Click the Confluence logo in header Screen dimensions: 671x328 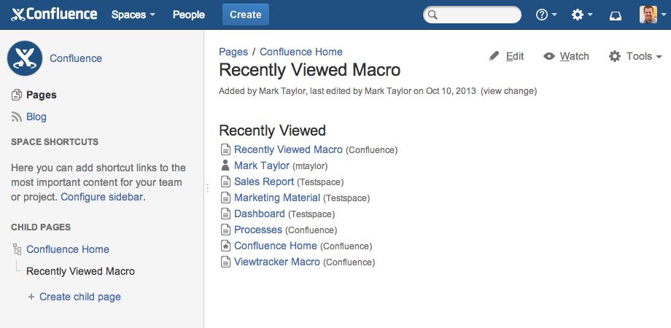coord(54,15)
